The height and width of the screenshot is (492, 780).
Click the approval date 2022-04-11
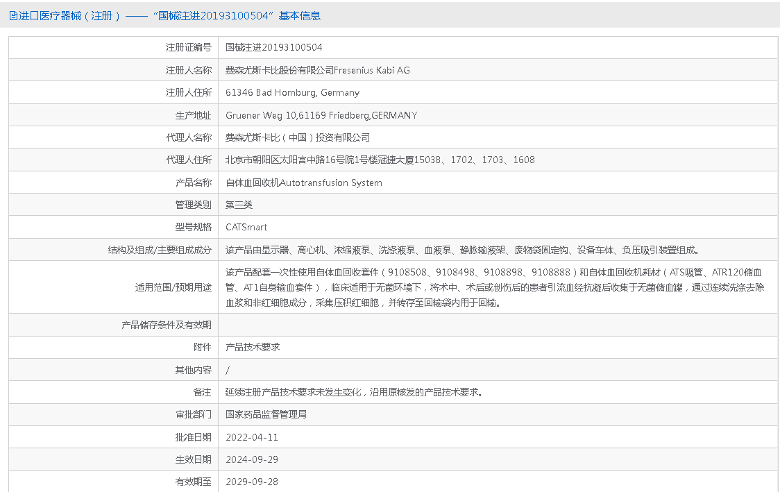click(x=252, y=437)
